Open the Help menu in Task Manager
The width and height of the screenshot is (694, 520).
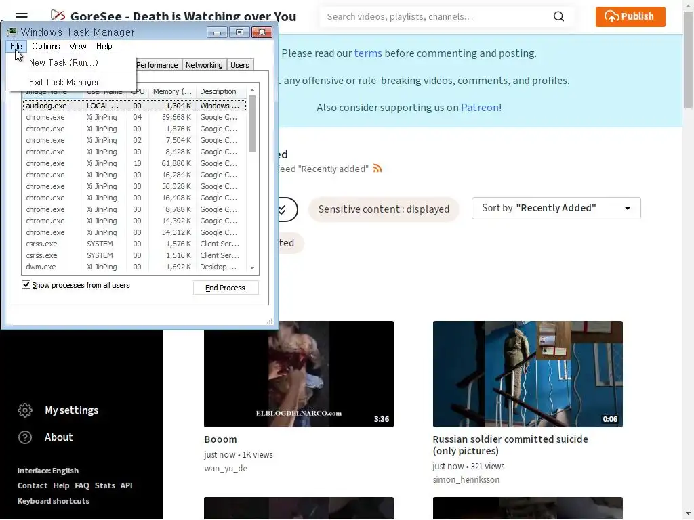click(104, 47)
